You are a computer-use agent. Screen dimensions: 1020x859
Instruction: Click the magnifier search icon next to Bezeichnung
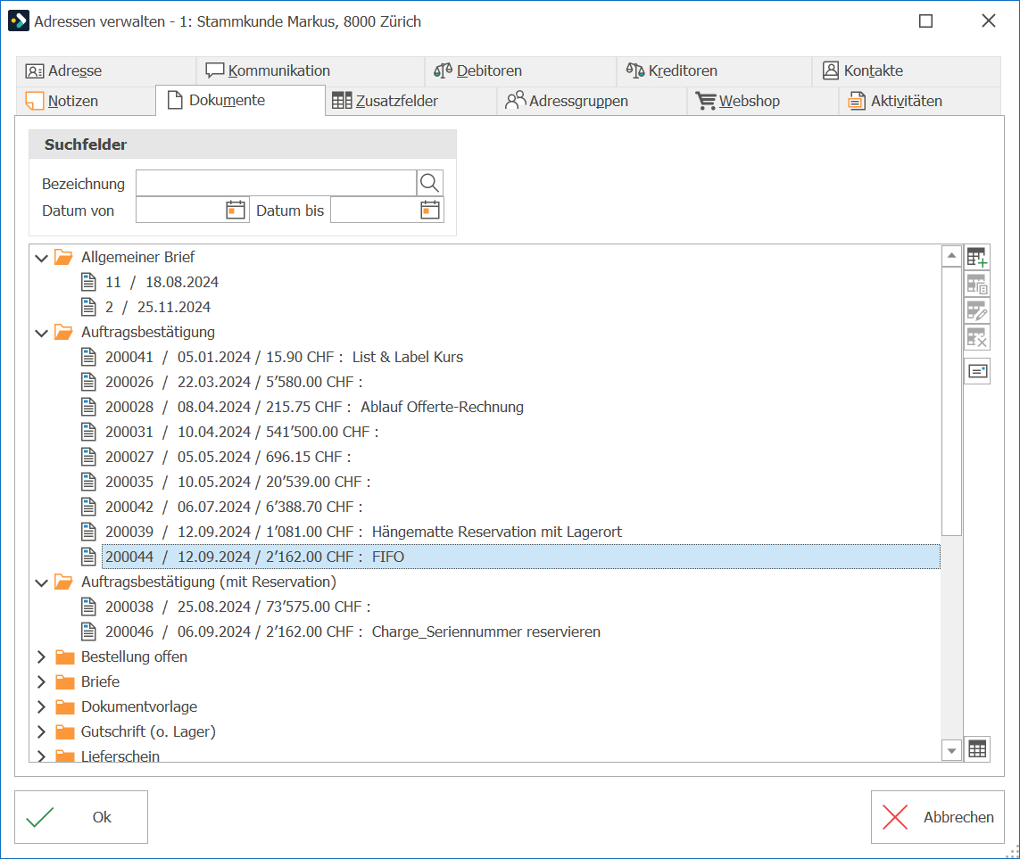429,183
